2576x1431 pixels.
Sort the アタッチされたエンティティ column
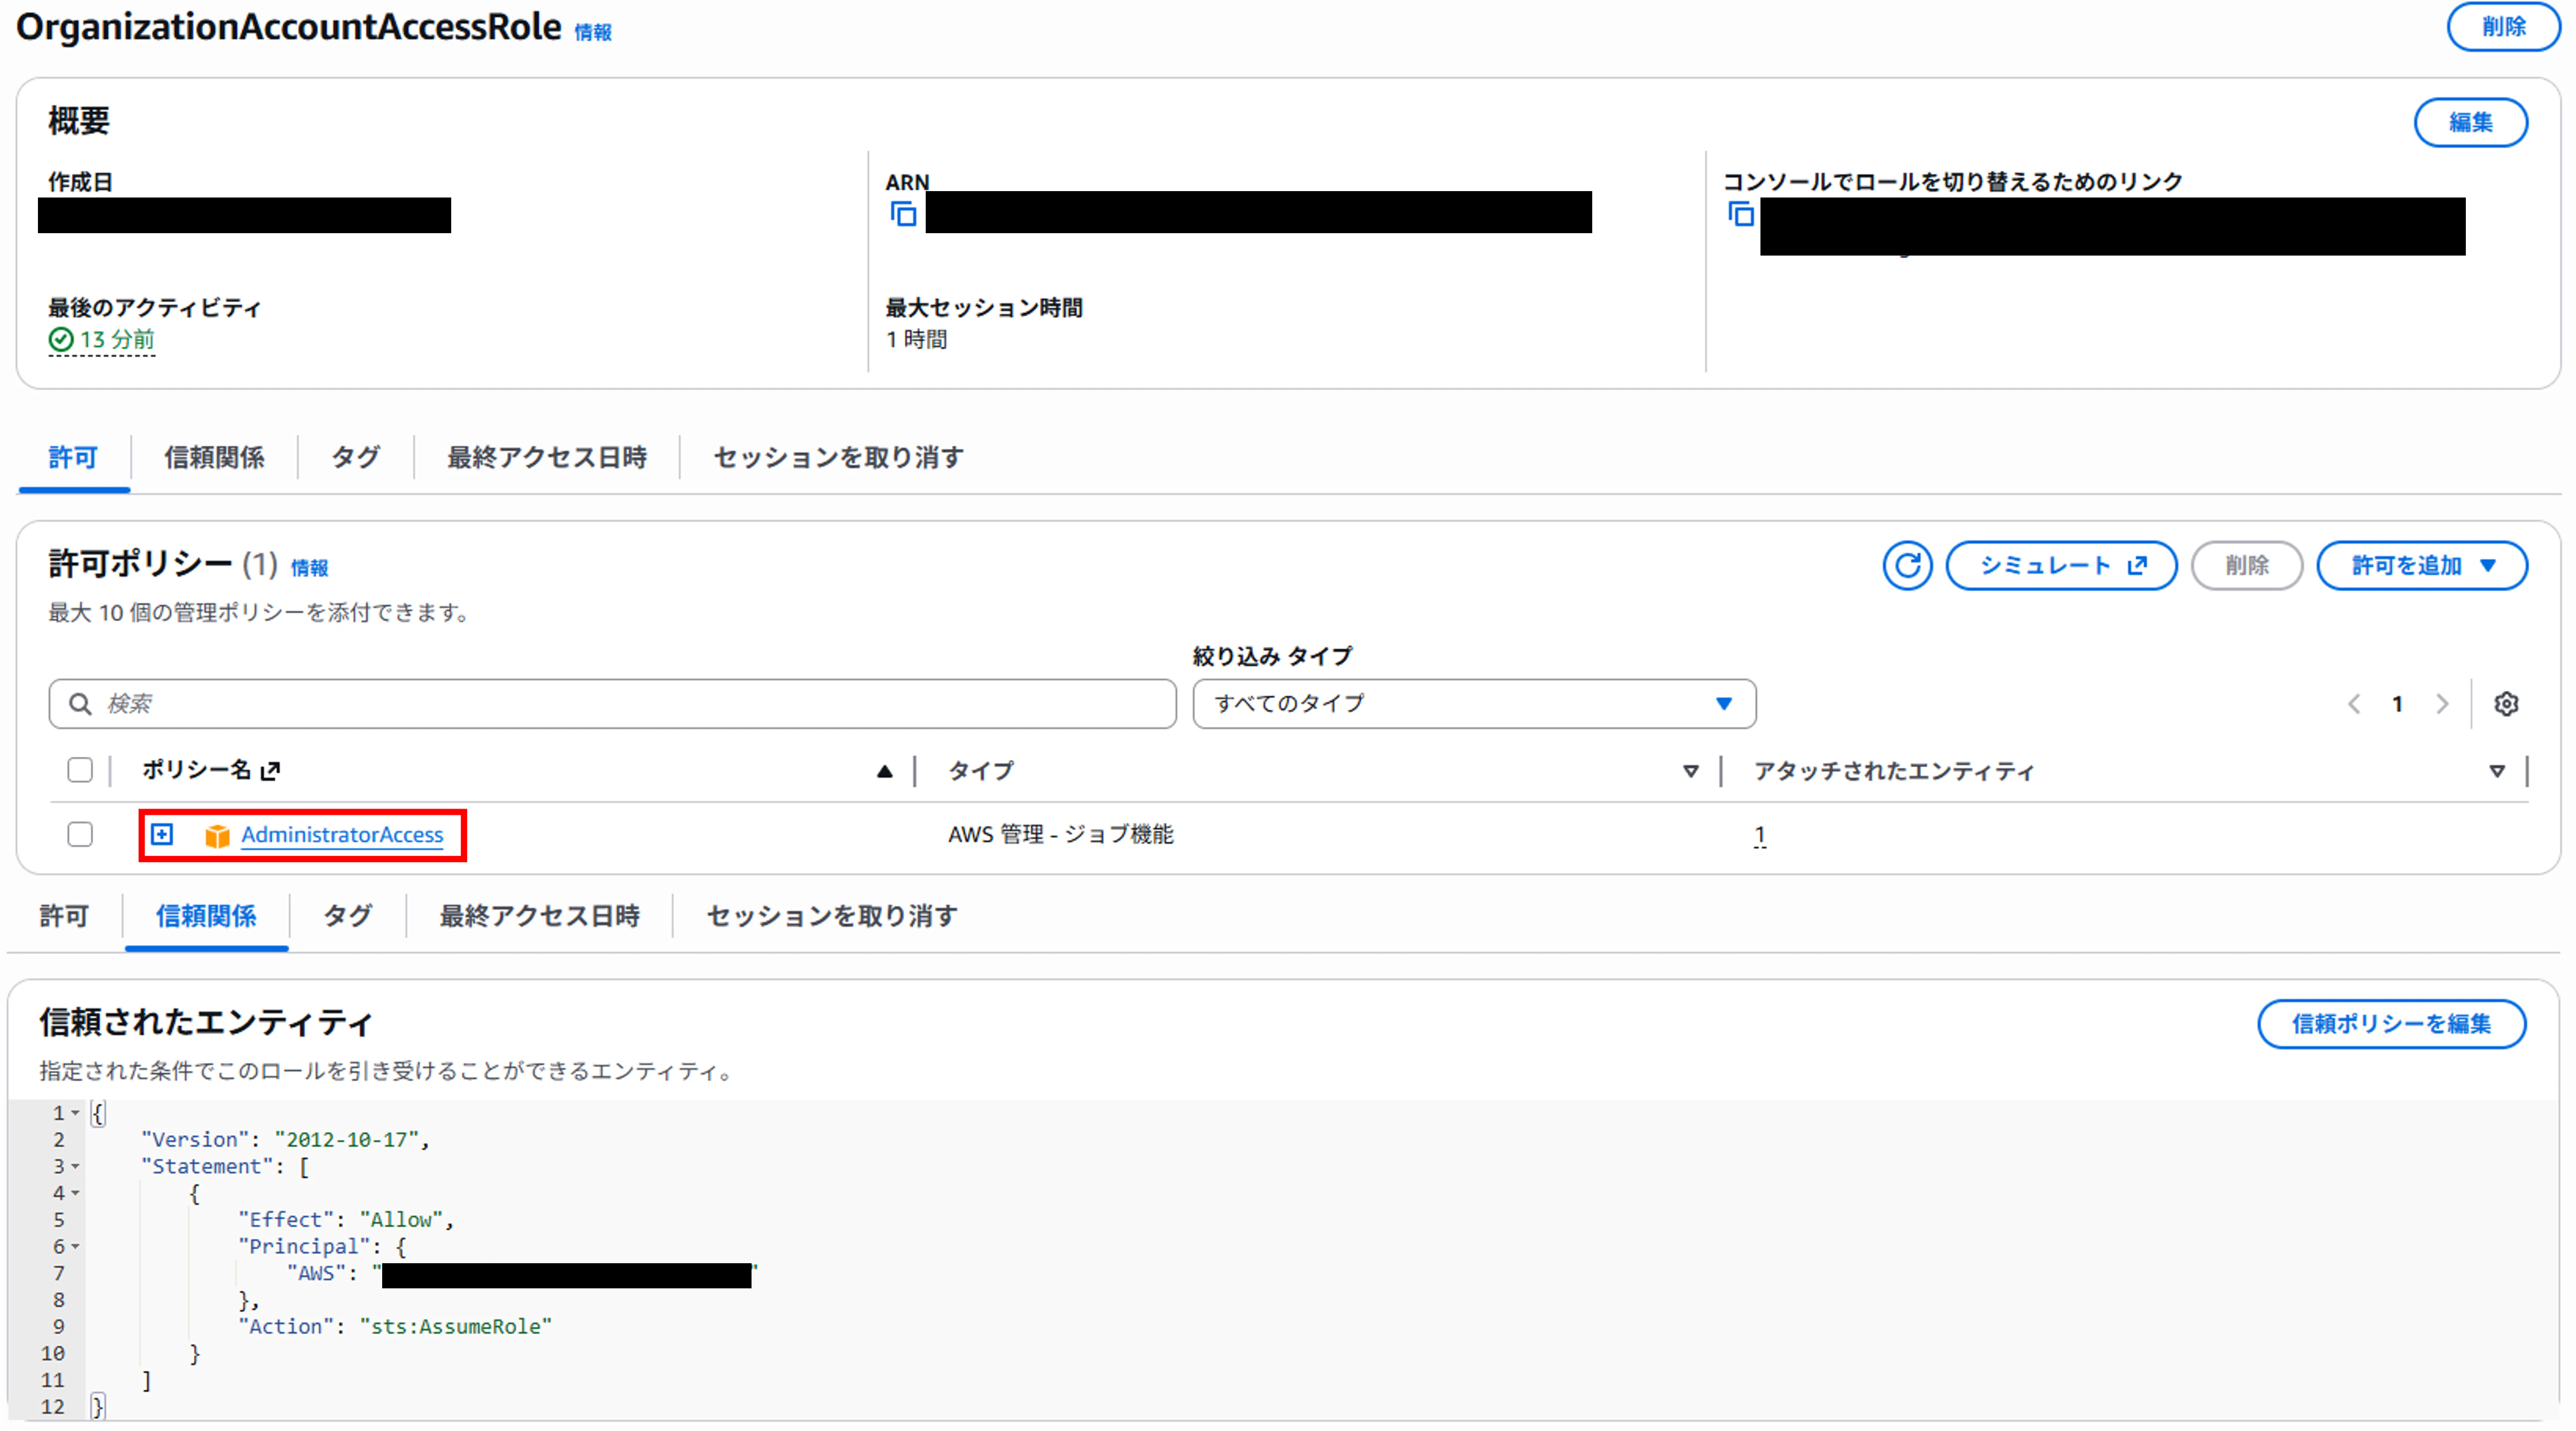click(x=2497, y=771)
